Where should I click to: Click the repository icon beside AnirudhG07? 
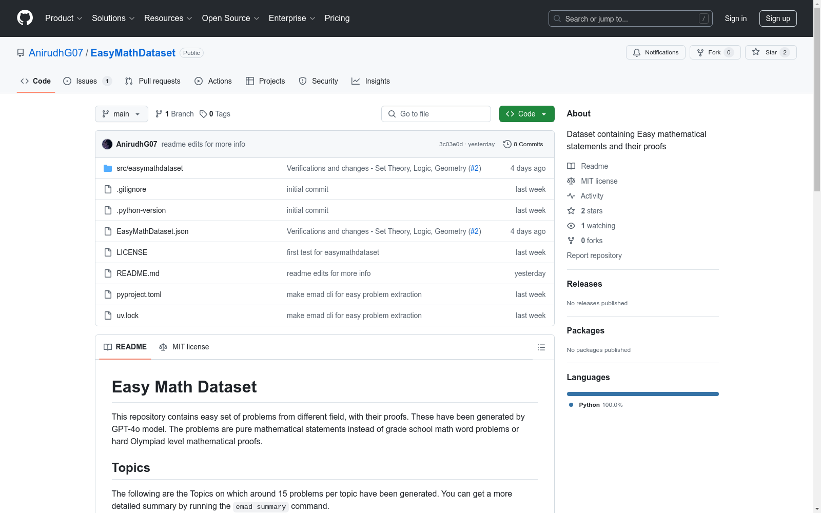tap(21, 53)
